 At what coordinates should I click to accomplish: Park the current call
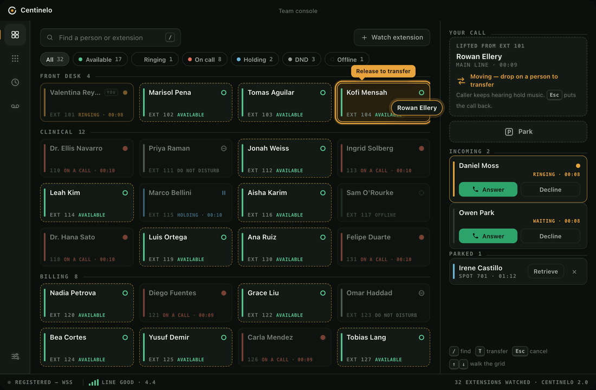click(x=518, y=132)
